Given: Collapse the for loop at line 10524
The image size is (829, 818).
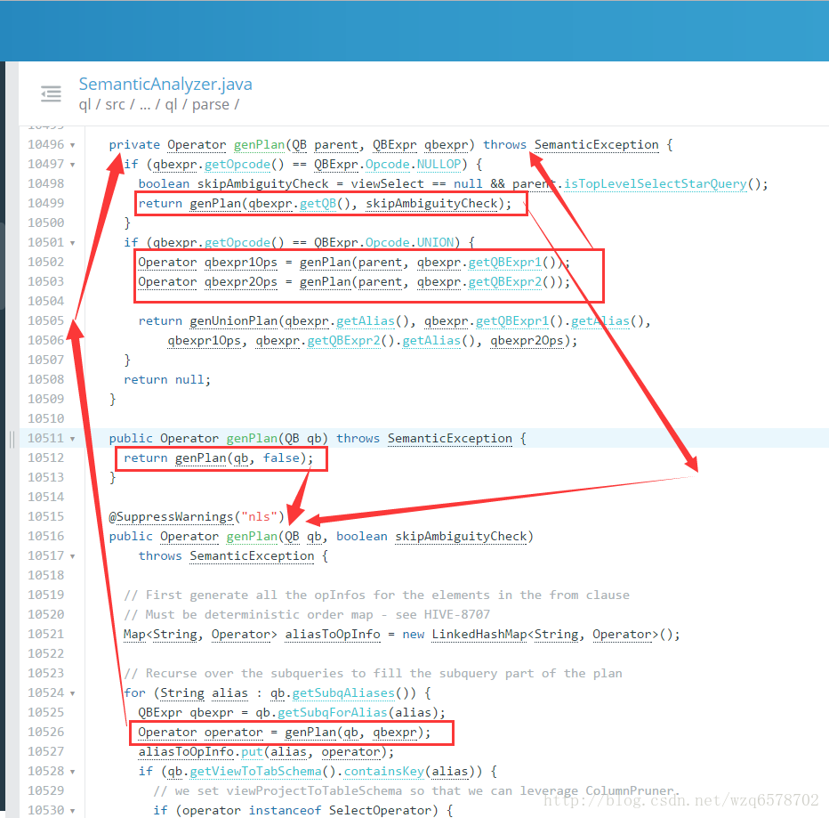Looking at the screenshot, I should (72, 693).
